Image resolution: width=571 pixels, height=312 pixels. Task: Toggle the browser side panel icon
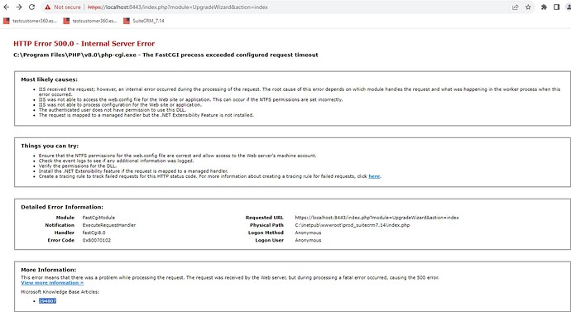pos(556,7)
